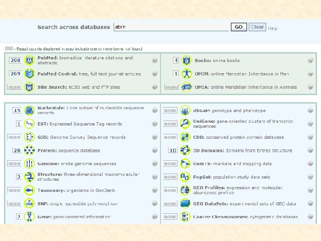Open the UniSTS flag icon
Image resolution: width=321 pixels, height=241 pixels.
(185, 163)
